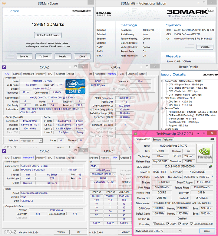Click the BIOS save chip icon in GPU-Z

coord(210,167)
